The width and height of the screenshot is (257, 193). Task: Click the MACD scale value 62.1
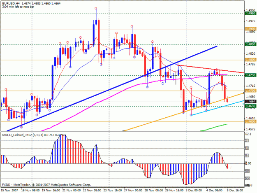tap(248, 134)
